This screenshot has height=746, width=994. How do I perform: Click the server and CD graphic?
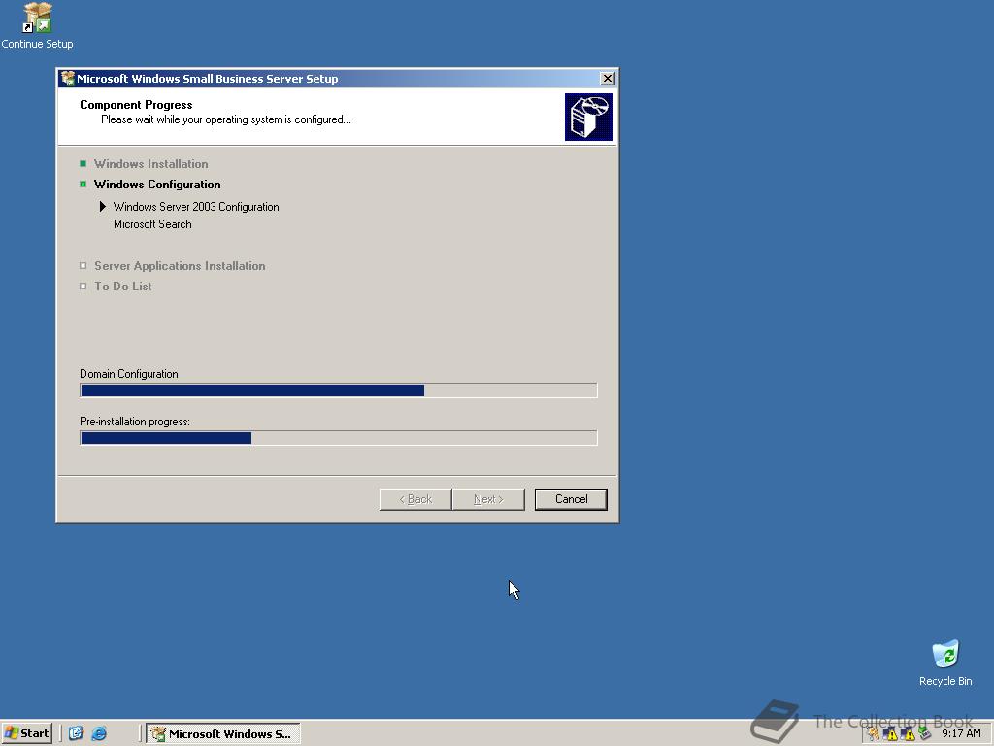pyautogui.click(x=588, y=117)
